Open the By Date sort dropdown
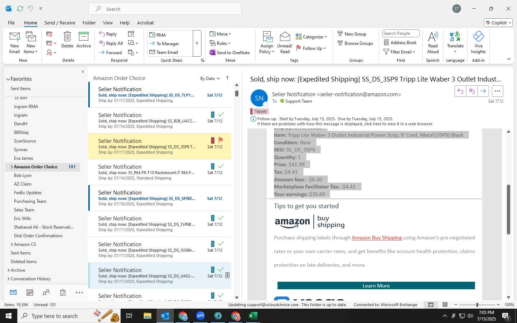 point(210,79)
